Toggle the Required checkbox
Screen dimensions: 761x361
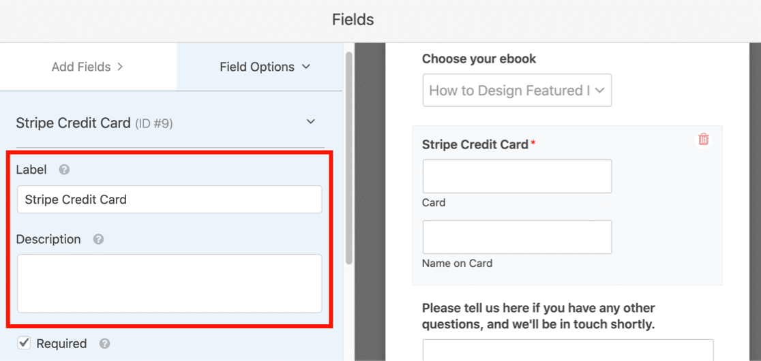tap(24, 343)
